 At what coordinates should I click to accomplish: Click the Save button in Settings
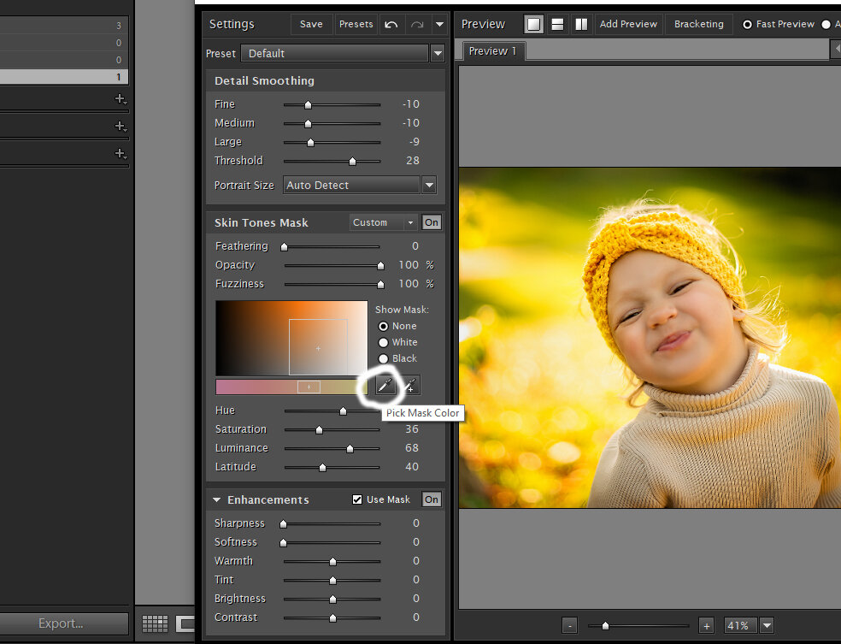click(311, 24)
